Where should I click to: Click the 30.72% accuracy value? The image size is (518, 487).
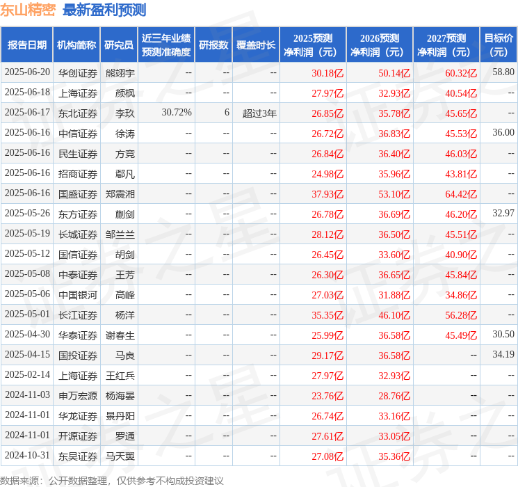click(x=177, y=113)
